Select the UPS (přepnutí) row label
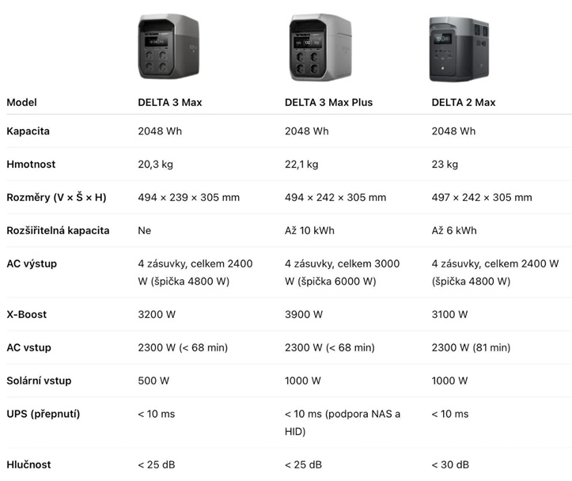The width and height of the screenshot is (572, 481). (x=44, y=415)
